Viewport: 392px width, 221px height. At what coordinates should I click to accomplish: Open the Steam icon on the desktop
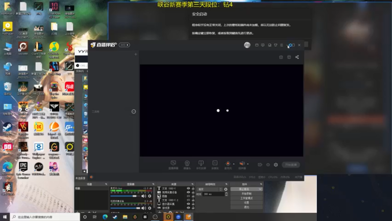pos(7,129)
